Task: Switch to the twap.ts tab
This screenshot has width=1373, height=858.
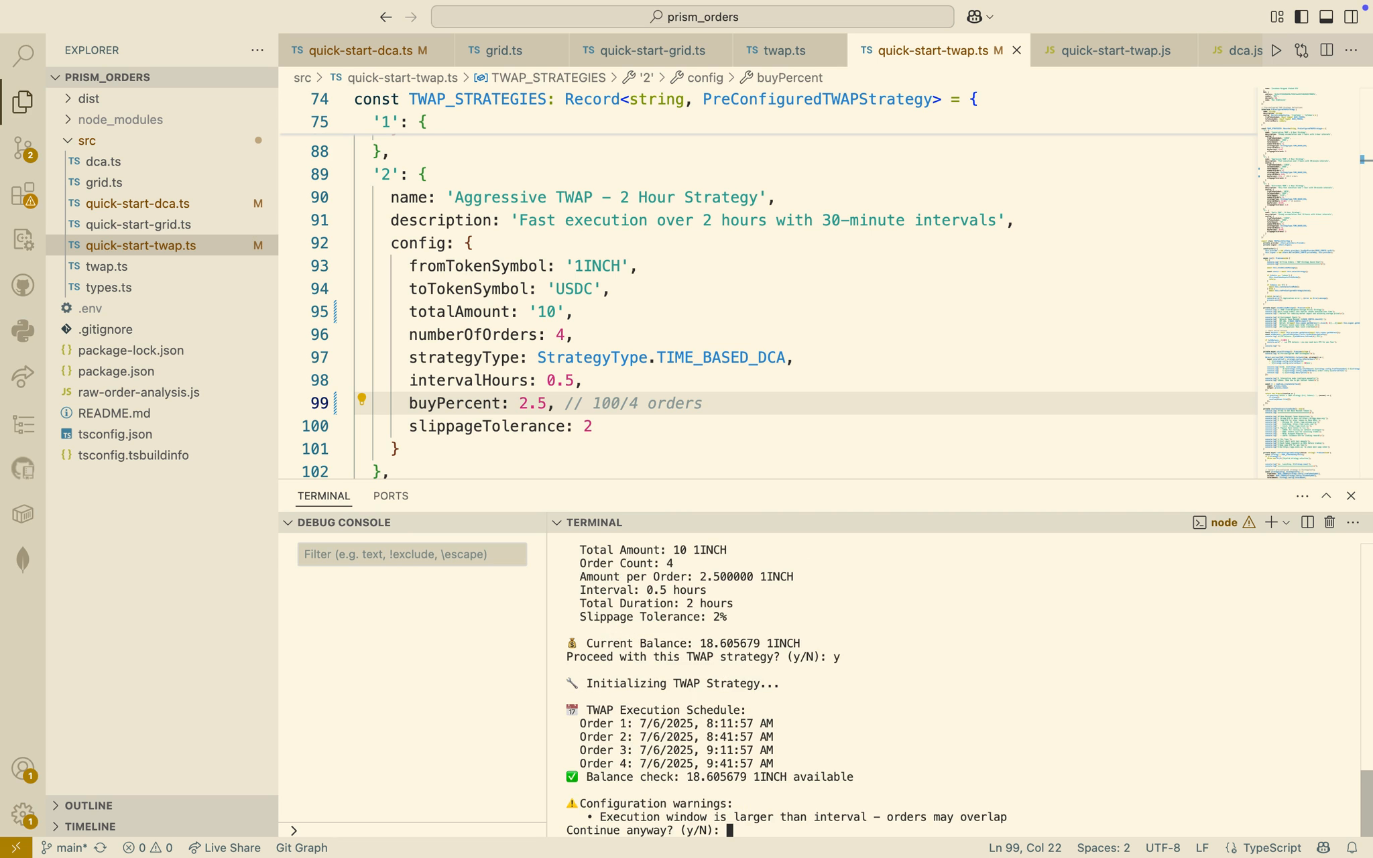Action: [790, 50]
